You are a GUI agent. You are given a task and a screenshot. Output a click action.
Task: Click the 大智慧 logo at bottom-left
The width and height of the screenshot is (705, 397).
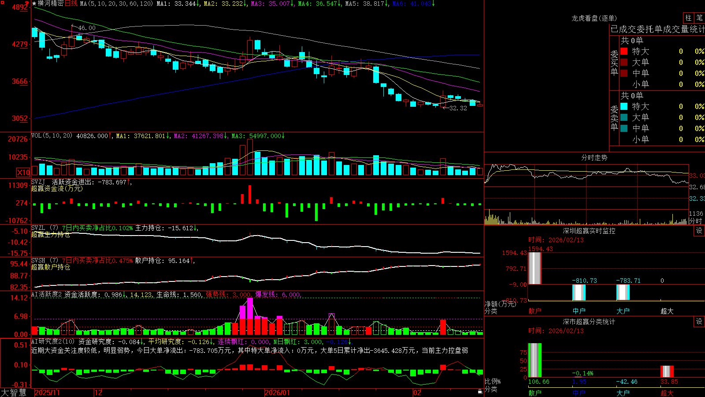(x=14, y=393)
